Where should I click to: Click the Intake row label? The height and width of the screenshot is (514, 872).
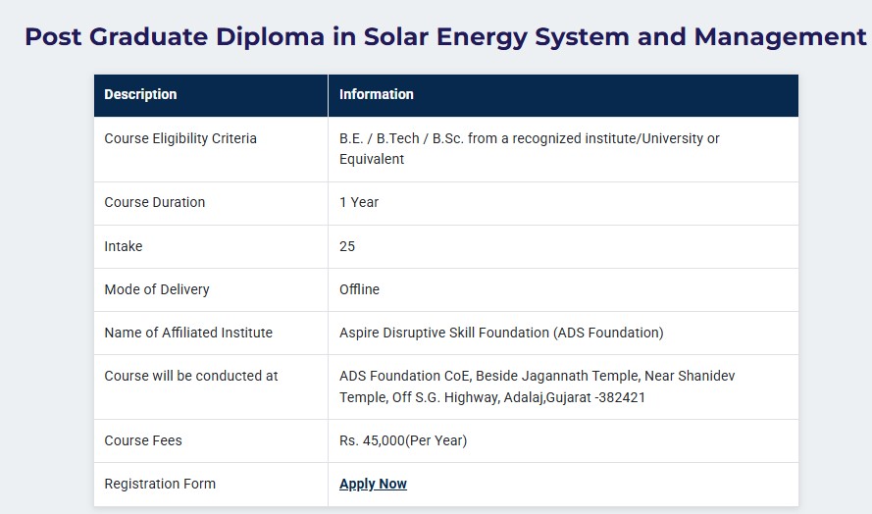tap(123, 246)
